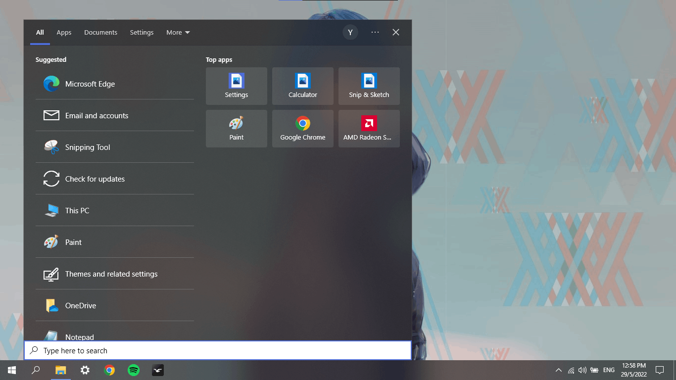Check battery status tray icon
The image size is (676, 380).
tap(594, 370)
